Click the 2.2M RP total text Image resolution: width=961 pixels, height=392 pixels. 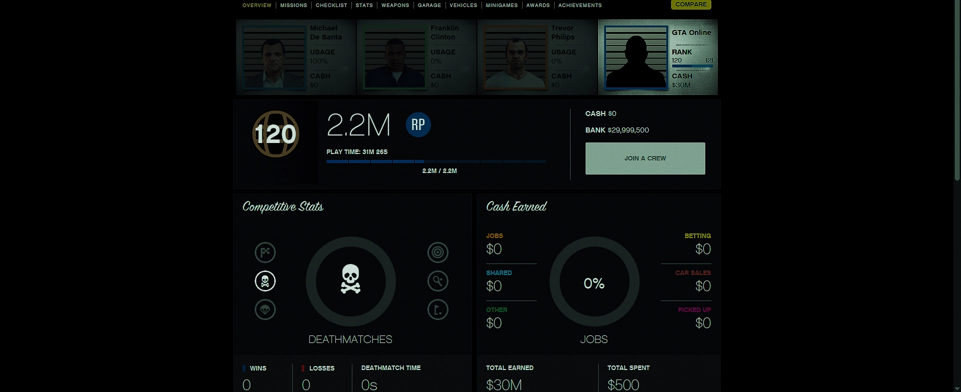(x=358, y=125)
